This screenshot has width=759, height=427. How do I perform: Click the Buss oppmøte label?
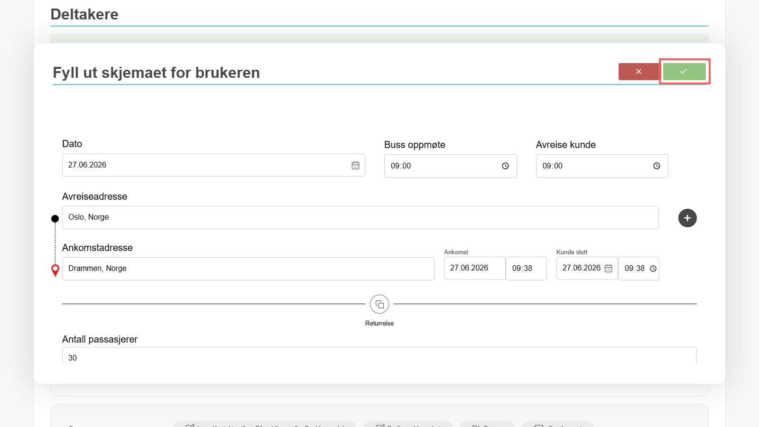pyautogui.click(x=415, y=145)
